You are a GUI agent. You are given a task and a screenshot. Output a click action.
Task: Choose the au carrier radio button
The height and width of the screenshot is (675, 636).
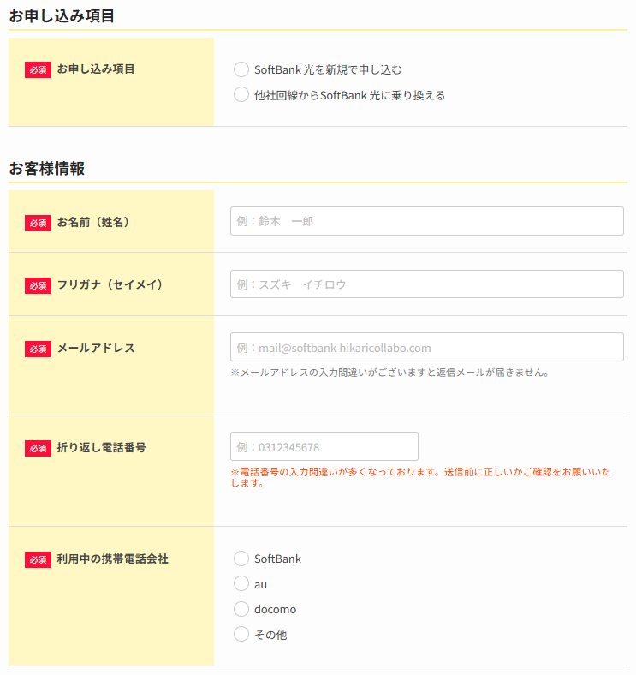pos(241,584)
